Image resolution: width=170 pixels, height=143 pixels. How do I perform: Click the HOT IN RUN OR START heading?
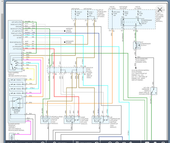123,8
